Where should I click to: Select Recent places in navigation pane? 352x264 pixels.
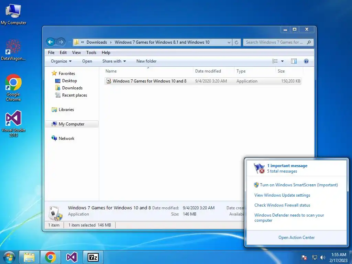click(75, 95)
